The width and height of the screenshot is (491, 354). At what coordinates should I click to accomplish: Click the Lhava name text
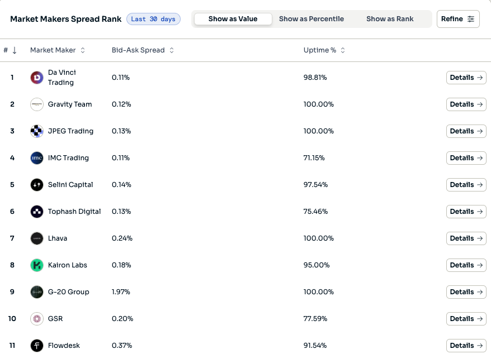click(57, 238)
